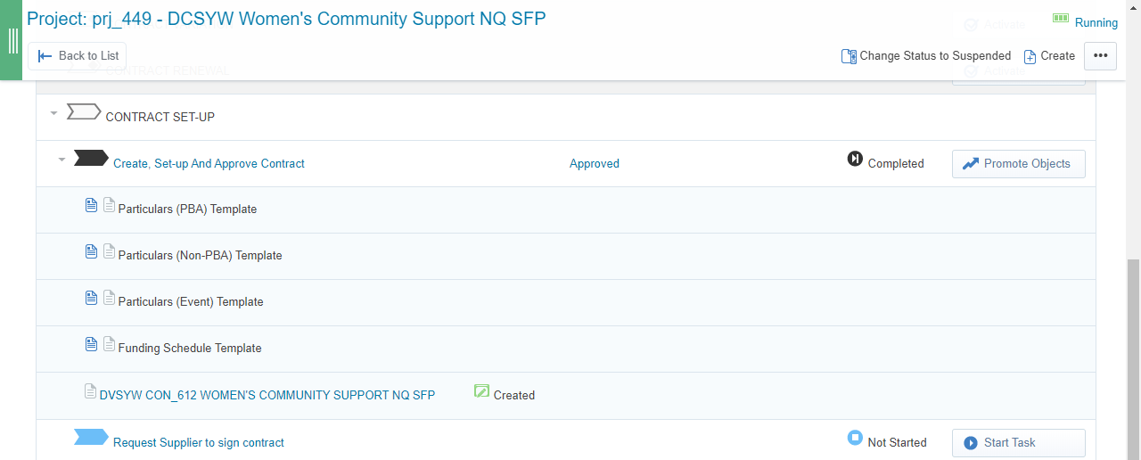Collapse Create, Set-up And Approve Contract task
The width and height of the screenshot is (1141, 460).
(62, 160)
